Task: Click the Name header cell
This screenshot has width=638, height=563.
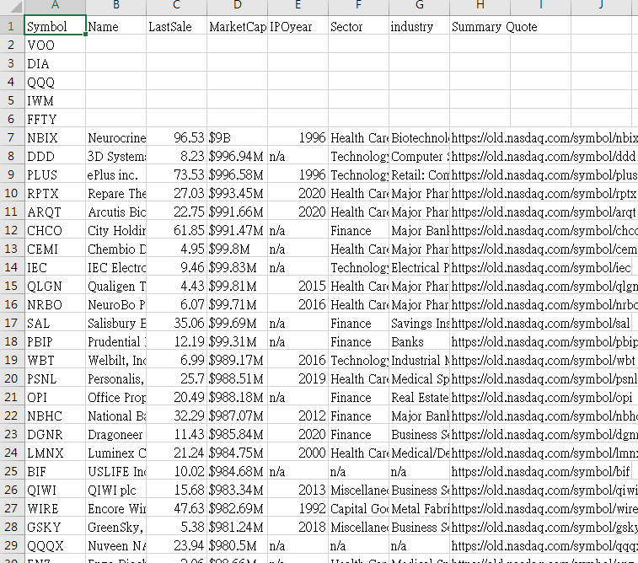Action: [116, 26]
